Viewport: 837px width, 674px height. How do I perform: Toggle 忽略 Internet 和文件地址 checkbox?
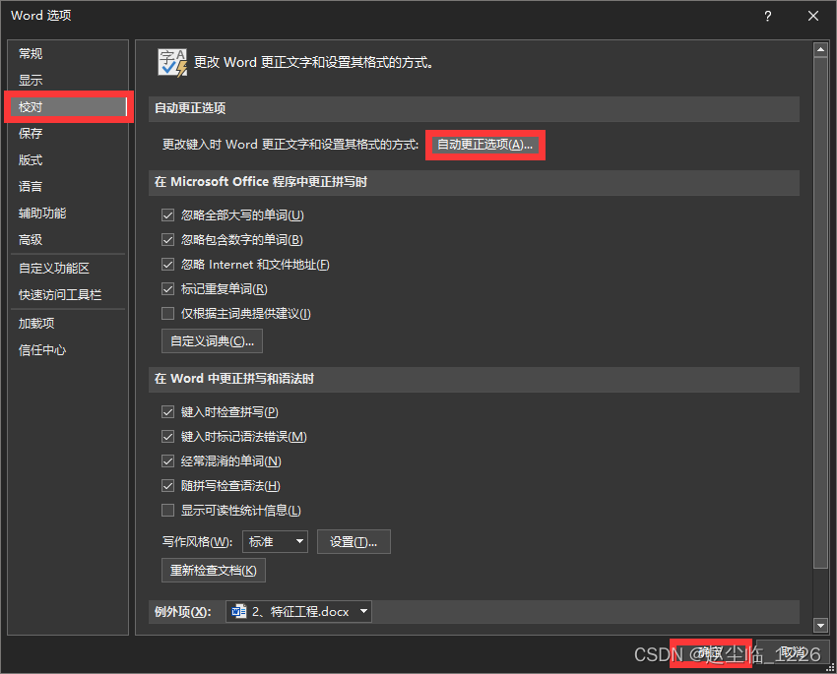[167, 265]
